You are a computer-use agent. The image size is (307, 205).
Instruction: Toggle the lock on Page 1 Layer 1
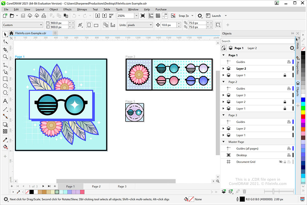285,75
